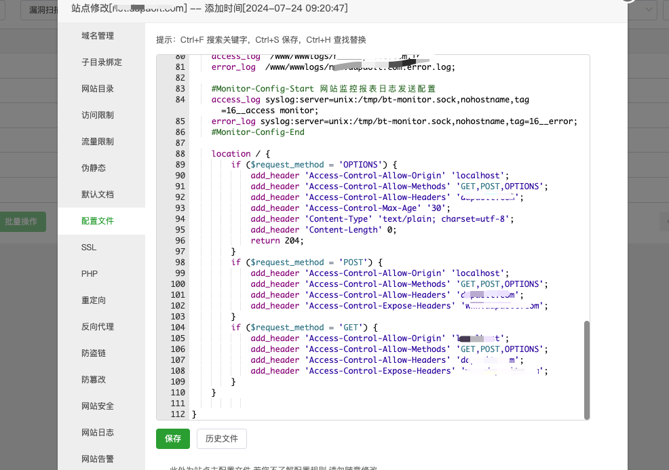Click the editor's vertical scrollbar thumb

coord(587,370)
